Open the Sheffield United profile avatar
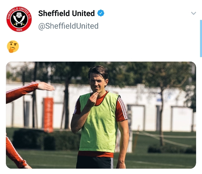This screenshot has height=174, width=202. [19, 19]
